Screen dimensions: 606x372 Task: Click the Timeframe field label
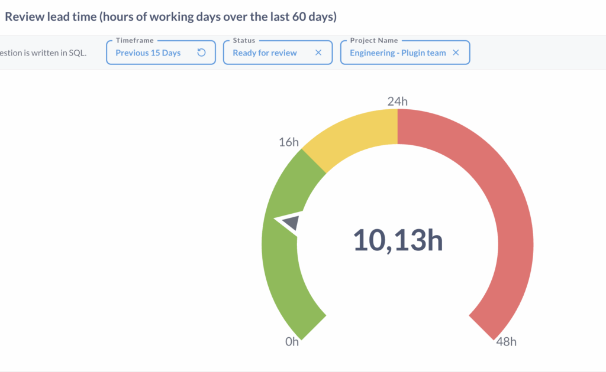point(134,41)
